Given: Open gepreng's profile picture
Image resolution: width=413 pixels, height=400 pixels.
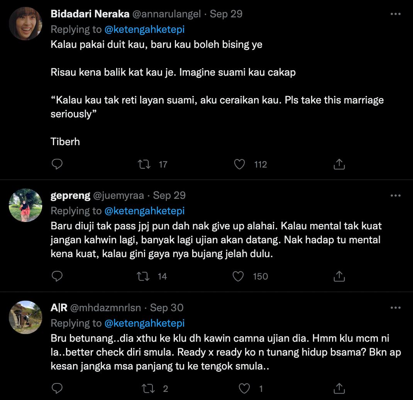Looking at the screenshot, I should [25, 205].
